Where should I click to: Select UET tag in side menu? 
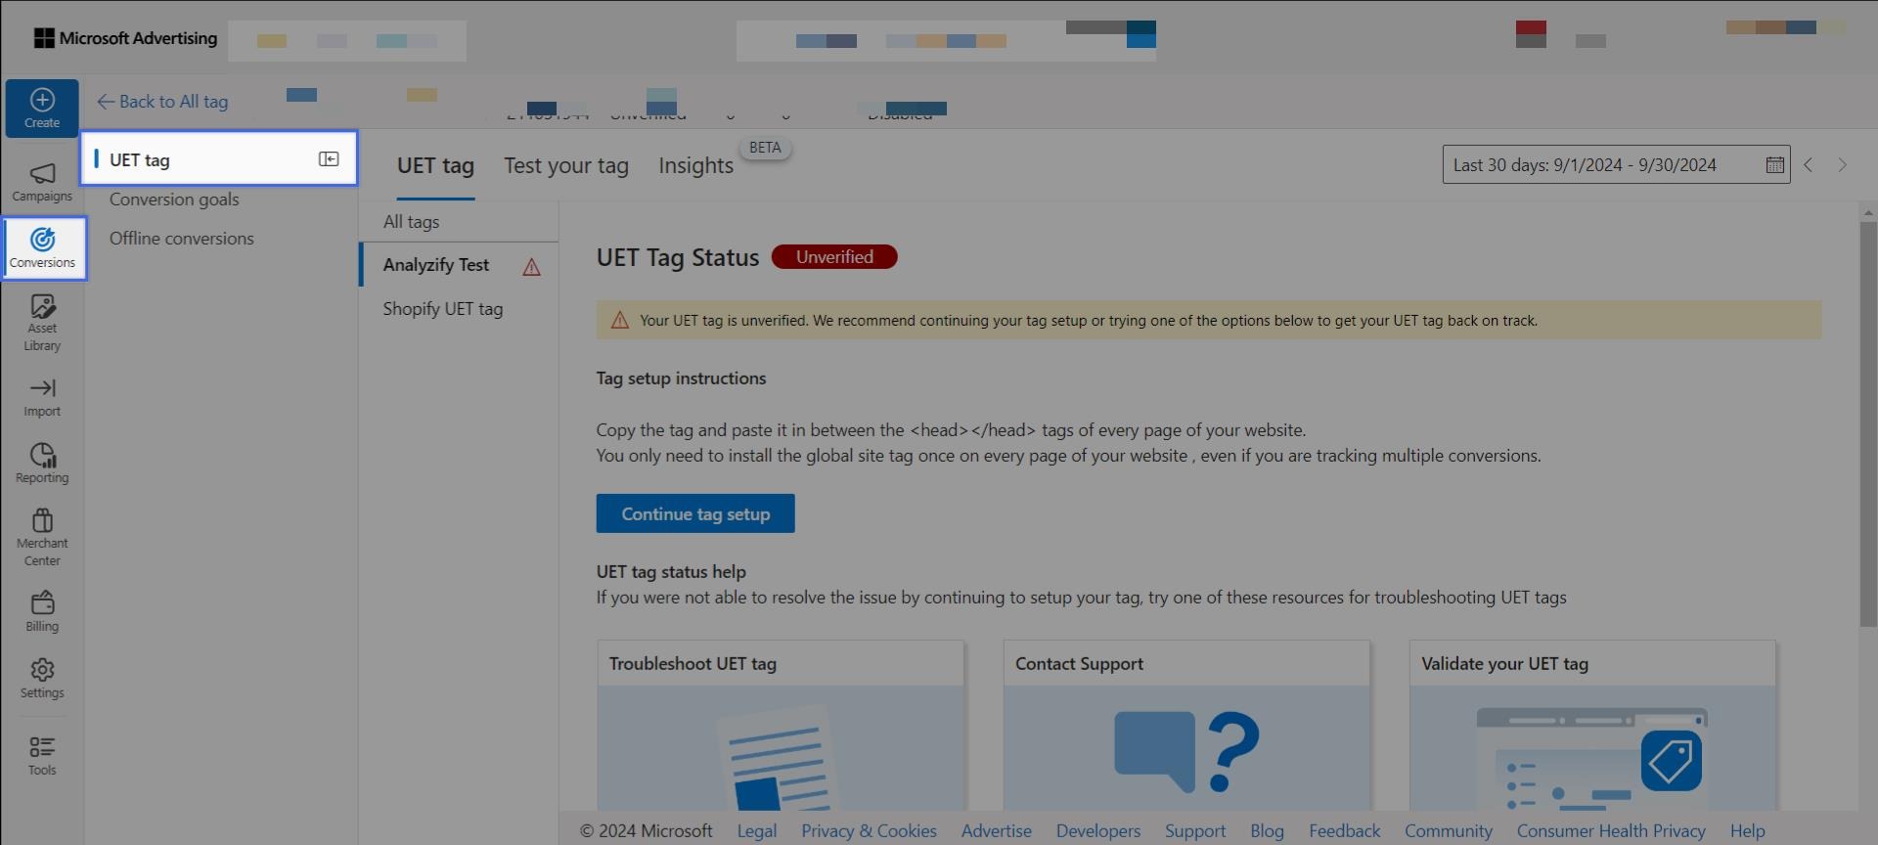pyautogui.click(x=219, y=158)
